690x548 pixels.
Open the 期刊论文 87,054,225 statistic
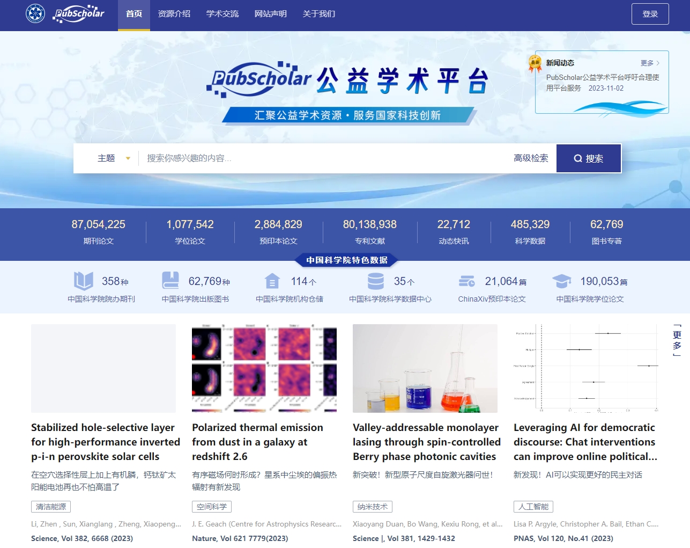click(x=99, y=232)
